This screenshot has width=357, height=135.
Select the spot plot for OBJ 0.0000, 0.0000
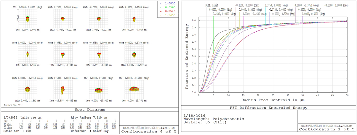point(28,19)
